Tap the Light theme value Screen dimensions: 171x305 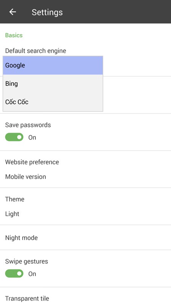[x=12, y=214]
